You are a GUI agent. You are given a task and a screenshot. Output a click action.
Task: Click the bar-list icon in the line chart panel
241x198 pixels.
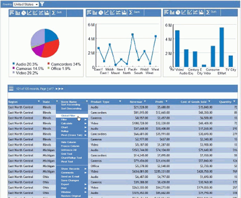click(x=89, y=12)
